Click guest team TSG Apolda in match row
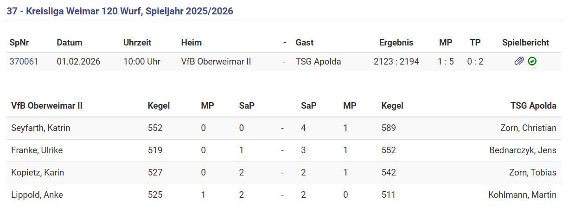Viewport: 569px width, 214px height. [318, 61]
